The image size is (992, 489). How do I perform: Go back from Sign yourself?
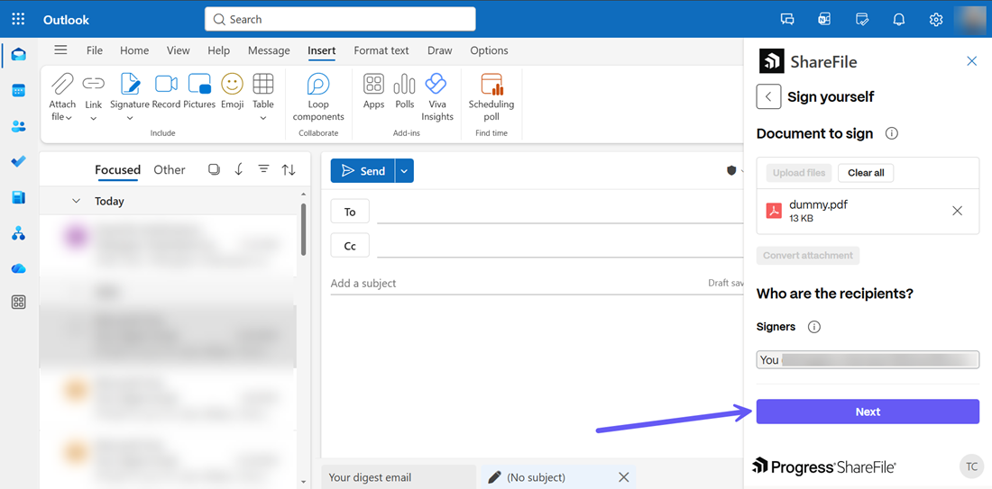[x=768, y=96]
